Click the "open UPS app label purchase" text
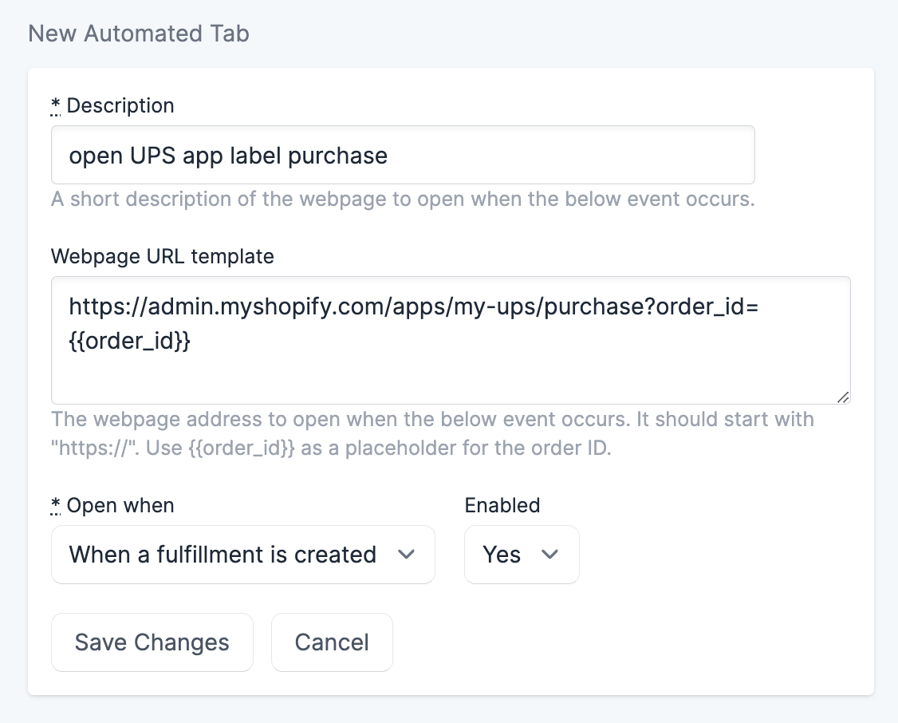The image size is (898, 723). point(228,155)
